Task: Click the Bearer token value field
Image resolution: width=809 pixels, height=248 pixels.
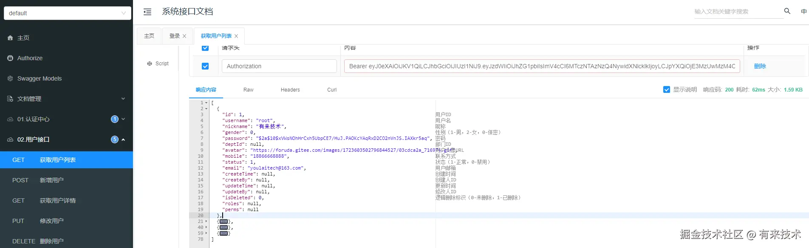Action: (x=542, y=66)
